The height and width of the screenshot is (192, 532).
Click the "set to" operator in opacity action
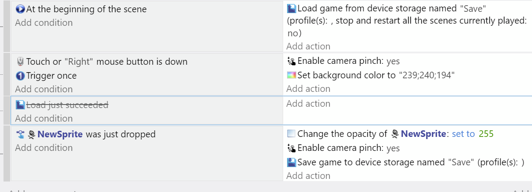click(463, 134)
